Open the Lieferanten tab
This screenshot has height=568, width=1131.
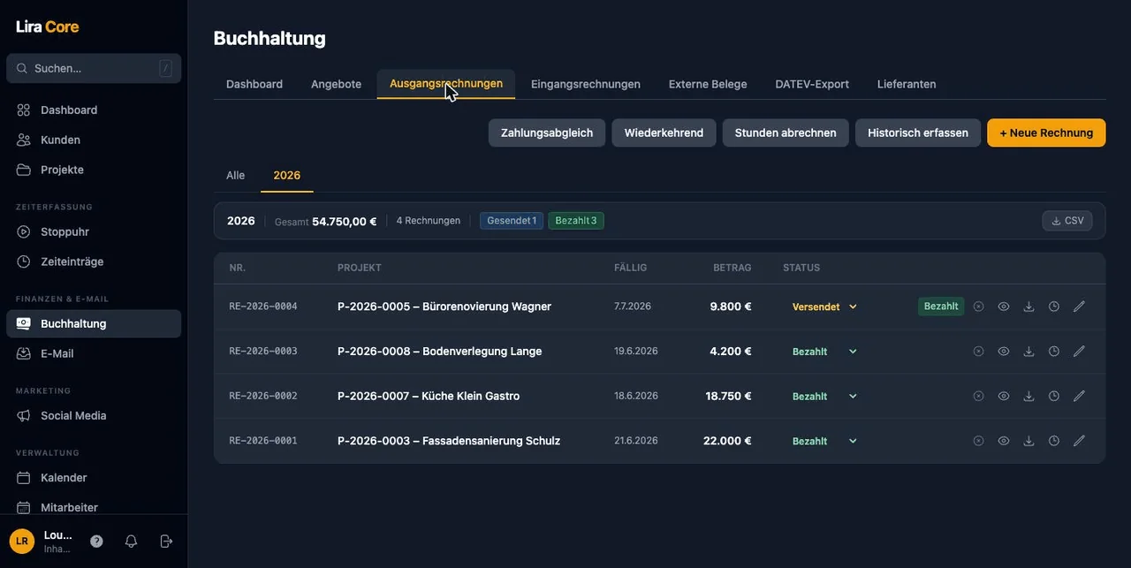coord(907,84)
